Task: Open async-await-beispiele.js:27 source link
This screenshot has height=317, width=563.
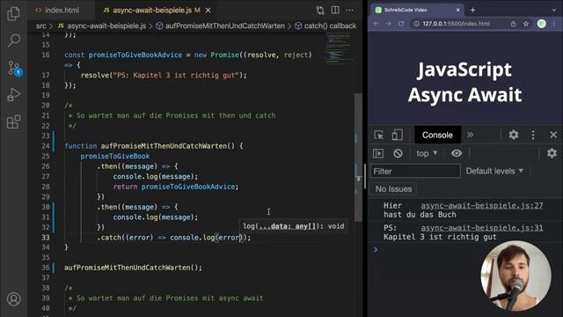Action: point(482,205)
